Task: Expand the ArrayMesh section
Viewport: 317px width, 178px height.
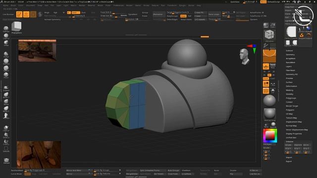Action: pyautogui.click(x=291, y=58)
